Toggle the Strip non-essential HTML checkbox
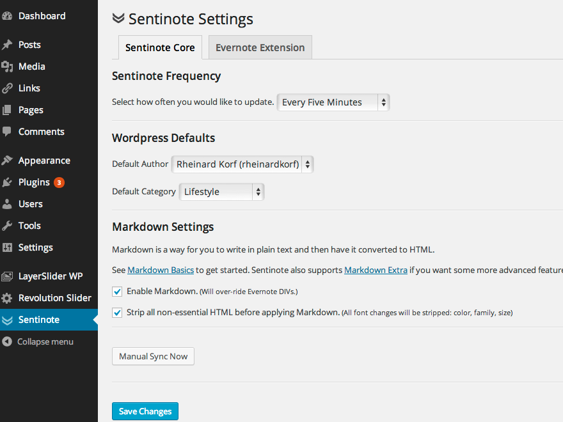 (117, 313)
